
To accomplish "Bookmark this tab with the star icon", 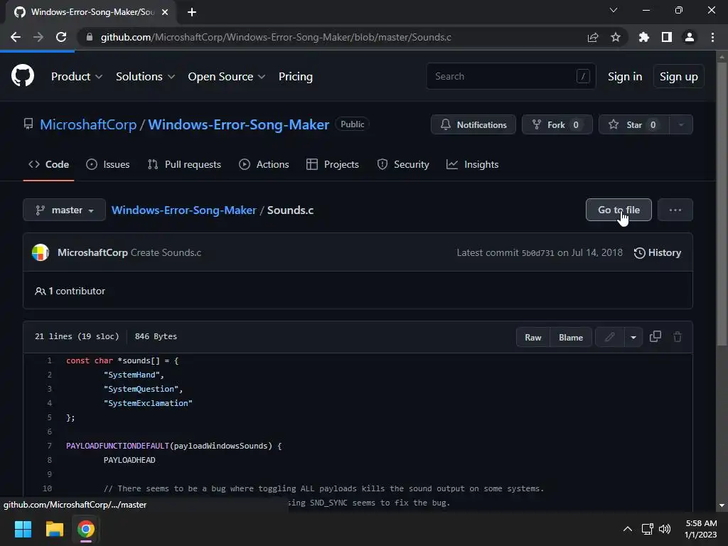I will pyautogui.click(x=615, y=37).
